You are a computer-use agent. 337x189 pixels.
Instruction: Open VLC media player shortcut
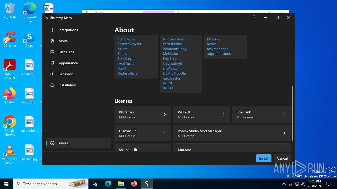coord(10,154)
